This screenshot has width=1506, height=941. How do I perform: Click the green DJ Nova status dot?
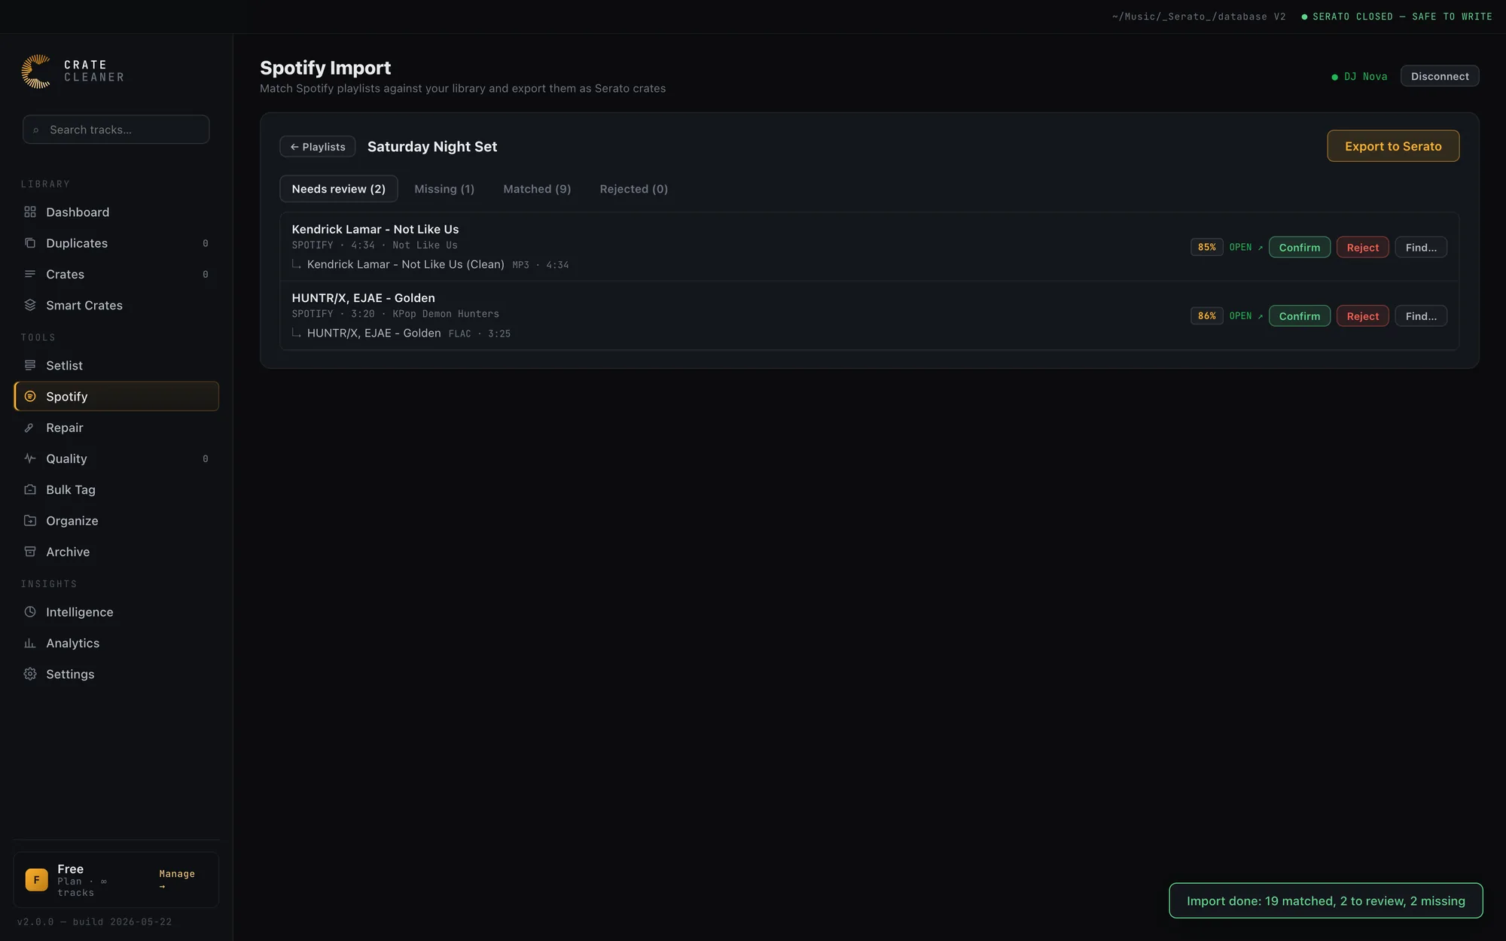(1335, 77)
